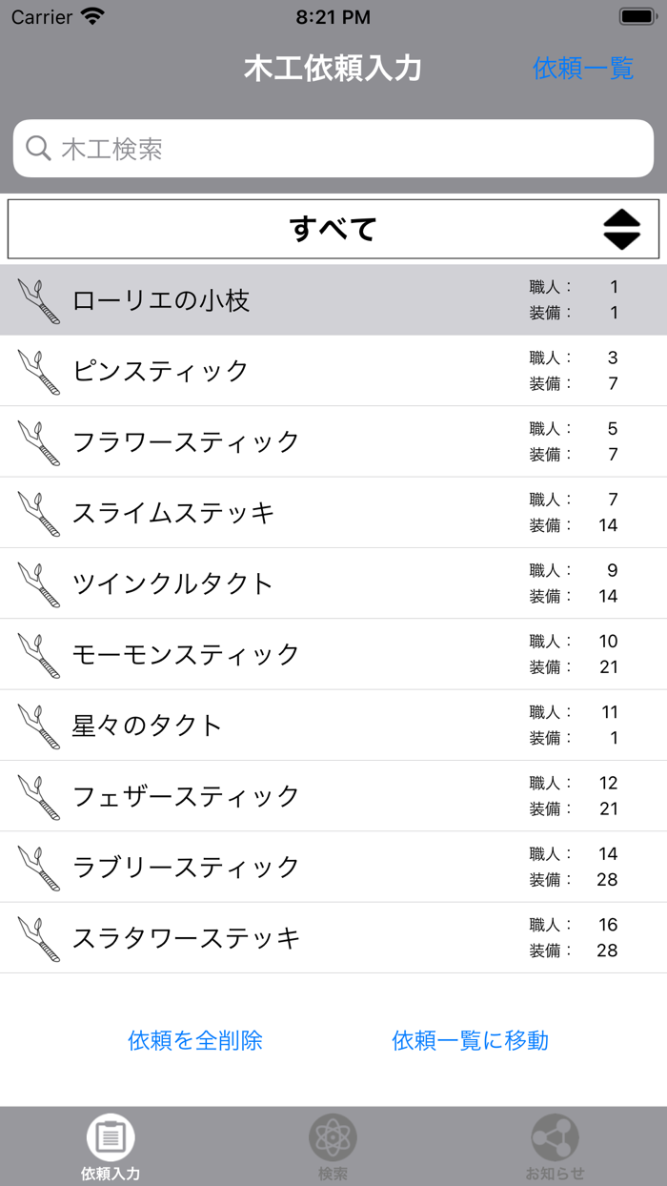Tap the お知らせ share icon

click(x=556, y=1137)
